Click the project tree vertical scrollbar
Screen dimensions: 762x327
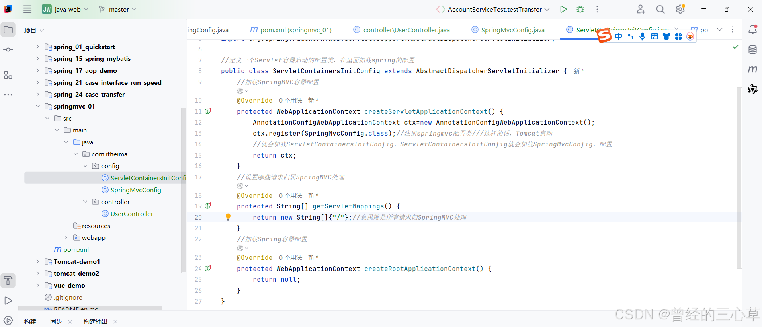(x=184, y=190)
